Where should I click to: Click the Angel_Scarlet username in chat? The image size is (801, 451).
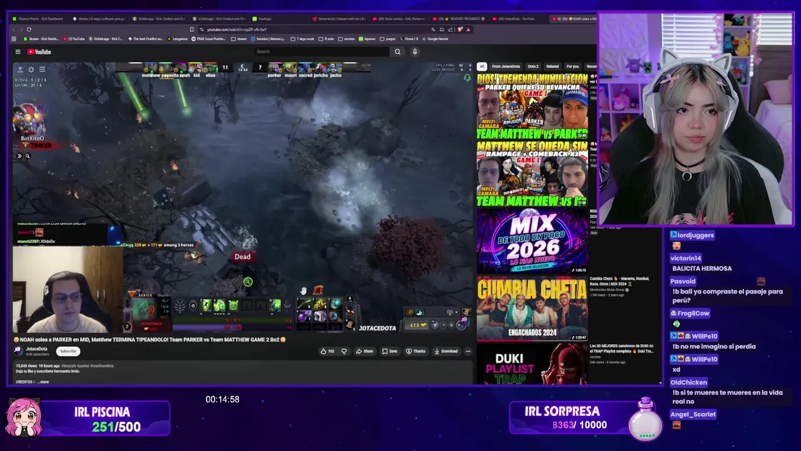coord(693,414)
